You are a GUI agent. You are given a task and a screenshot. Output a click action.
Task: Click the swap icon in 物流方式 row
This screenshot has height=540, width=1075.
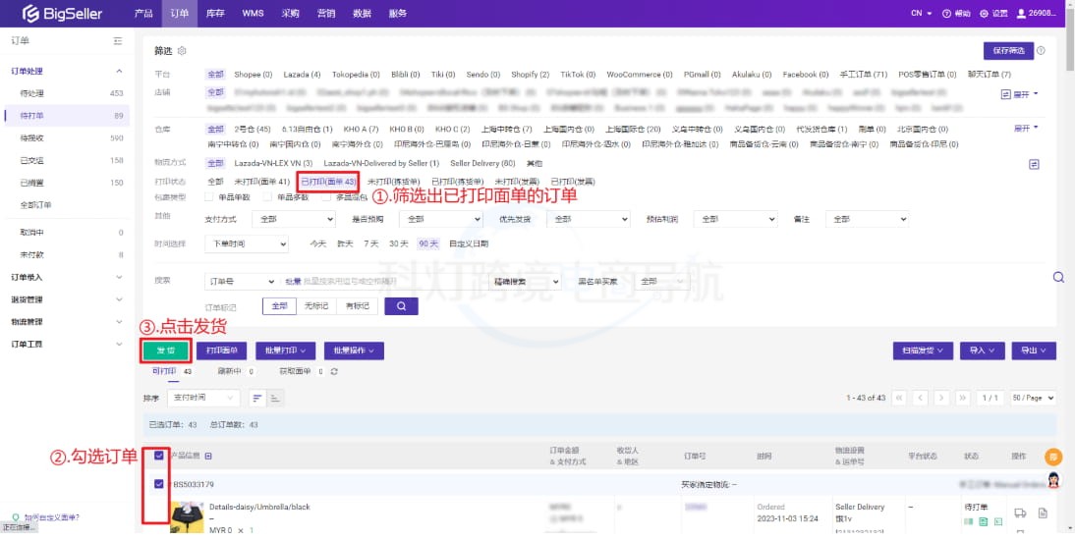(1034, 164)
